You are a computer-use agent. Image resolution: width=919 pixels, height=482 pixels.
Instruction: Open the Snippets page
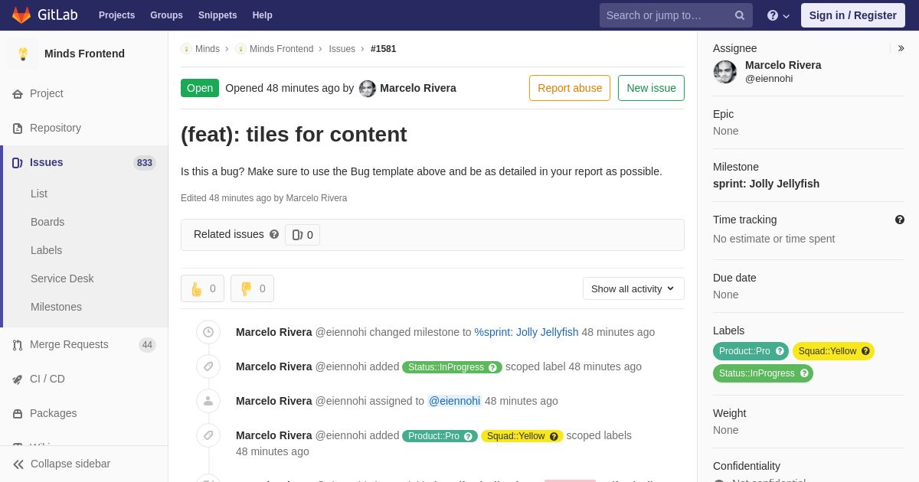pyautogui.click(x=217, y=15)
